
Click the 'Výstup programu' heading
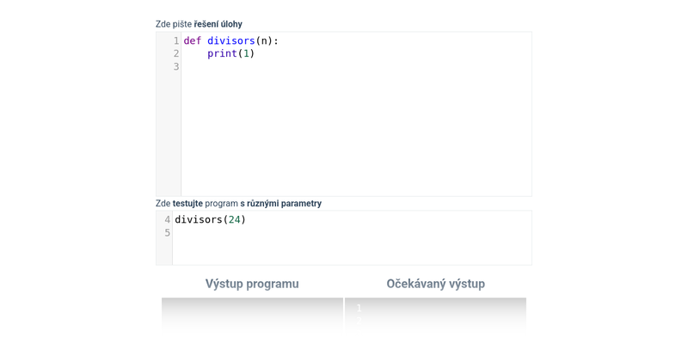point(252,284)
